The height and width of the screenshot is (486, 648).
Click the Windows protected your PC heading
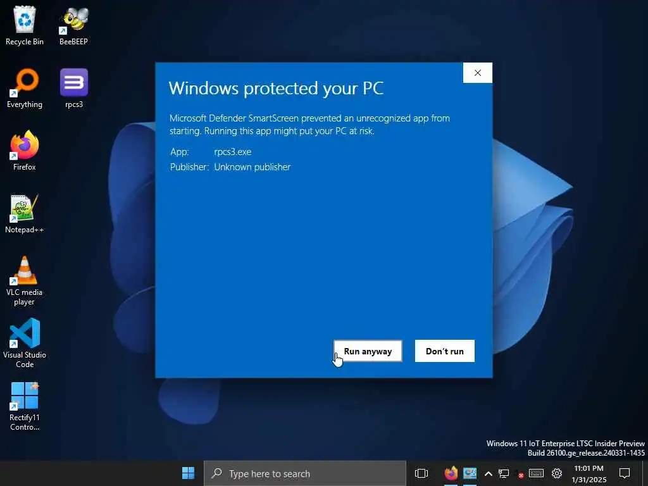(276, 88)
